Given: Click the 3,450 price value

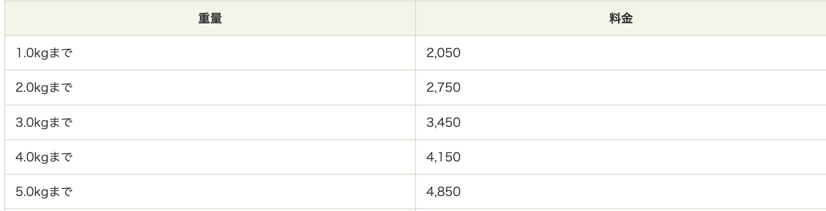Looking at the screenshot, I should (x=443, y=123).
